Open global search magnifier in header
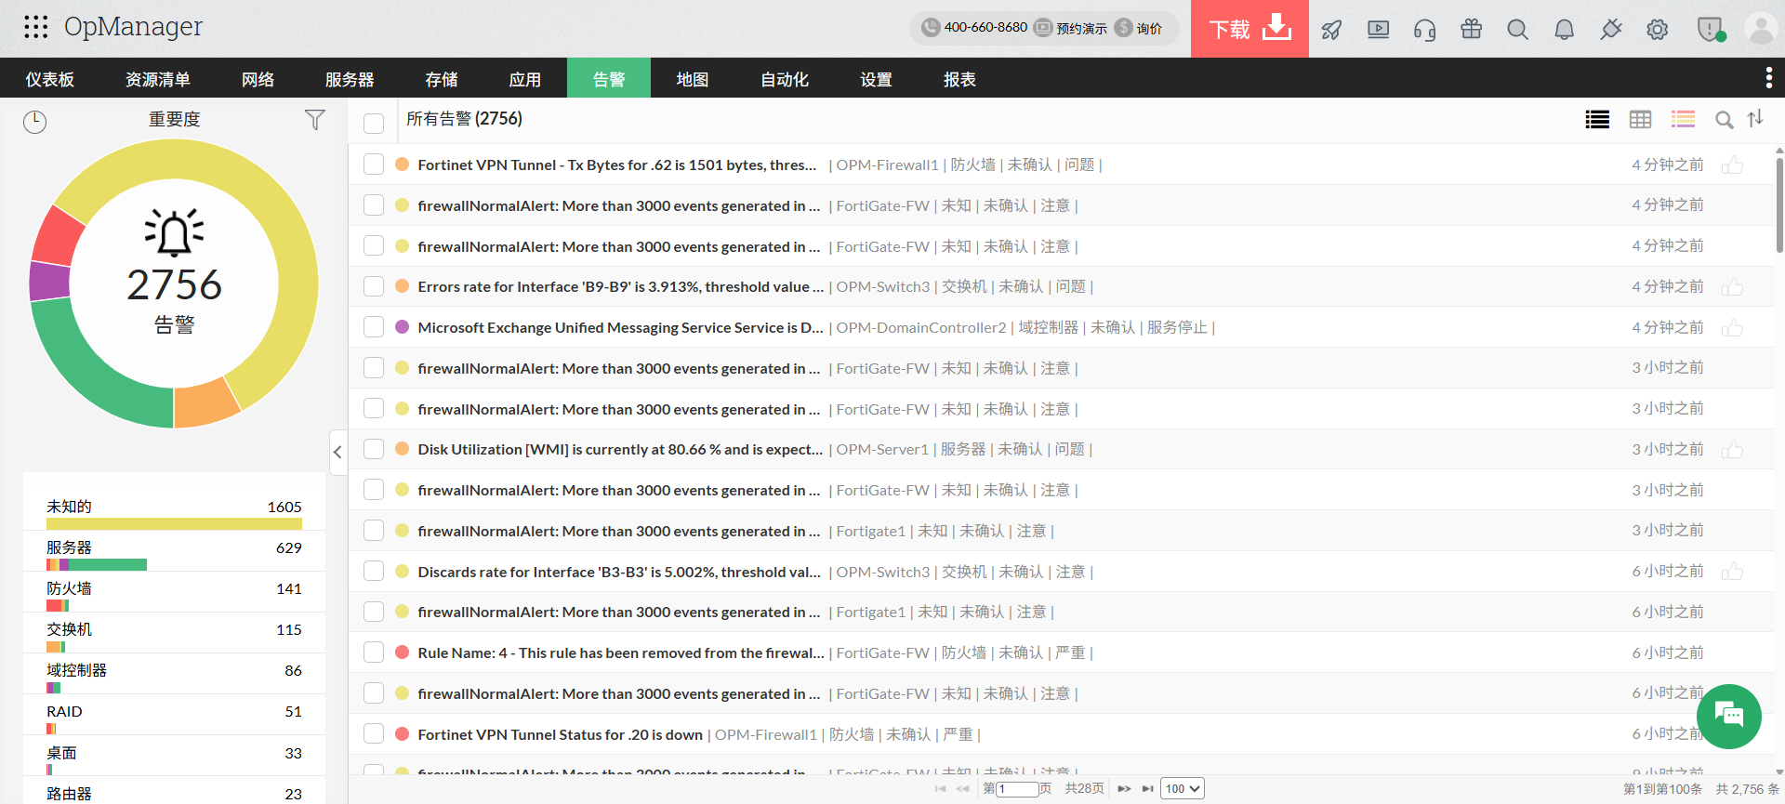Viewport: 1785px width, 804px height. pyautogui.click(x=1517, y=30)
